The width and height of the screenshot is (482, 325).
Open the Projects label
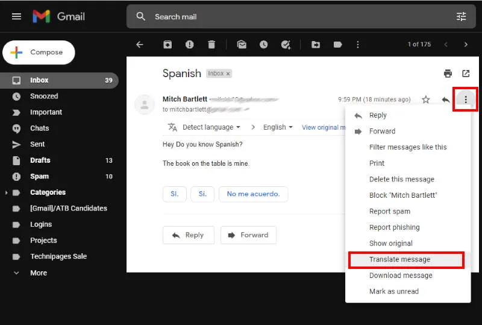[x=59, y=241]
